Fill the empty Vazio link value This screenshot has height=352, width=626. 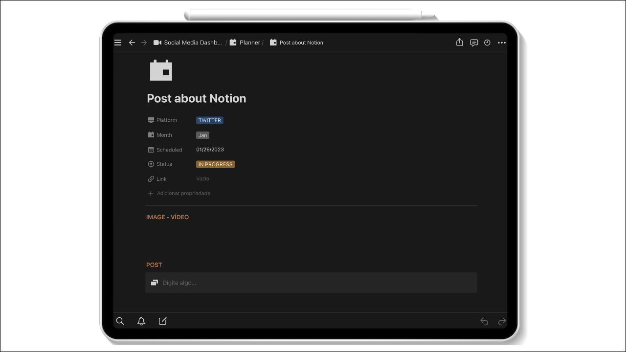point(203,179)
